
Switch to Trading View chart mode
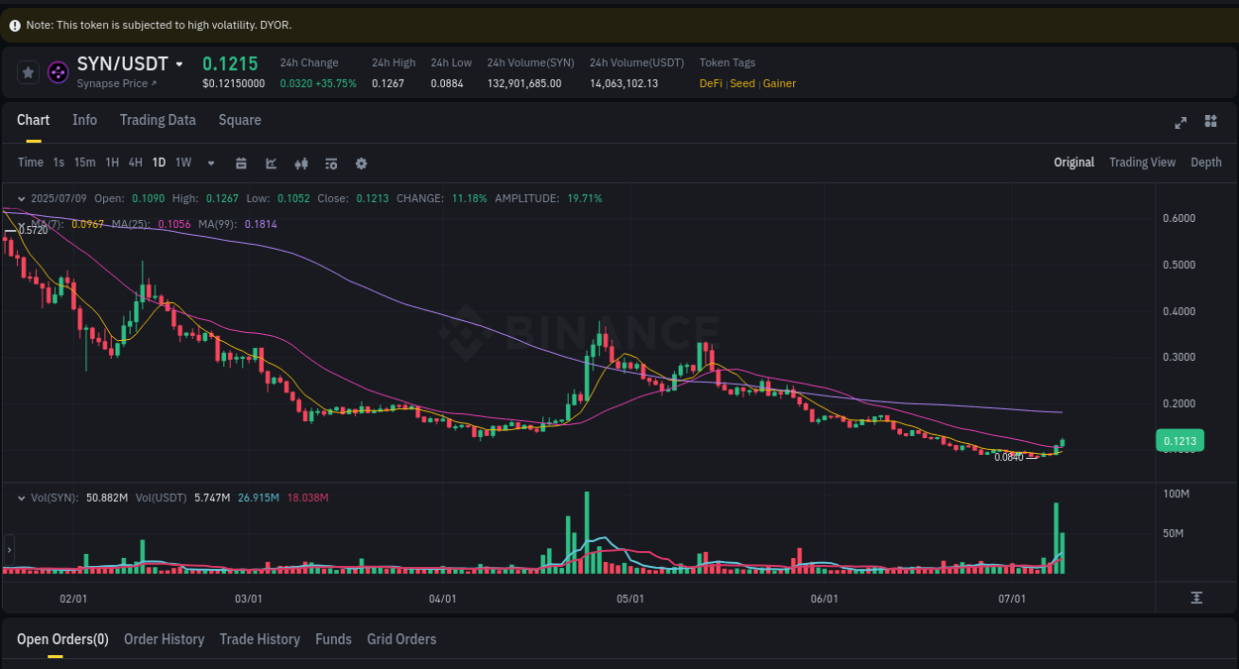click(1142, 162)
